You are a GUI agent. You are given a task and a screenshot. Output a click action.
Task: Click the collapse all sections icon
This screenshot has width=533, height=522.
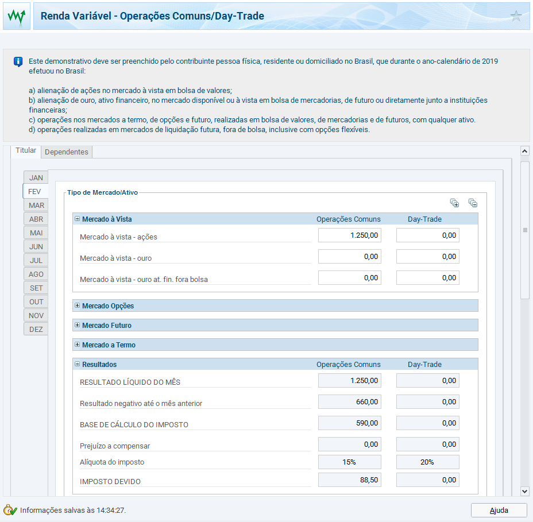473,203
